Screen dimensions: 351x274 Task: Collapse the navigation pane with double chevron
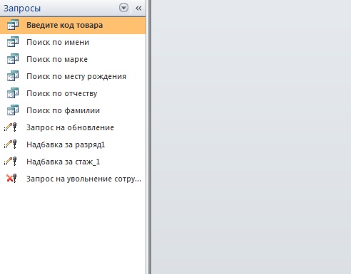point(138,9)
